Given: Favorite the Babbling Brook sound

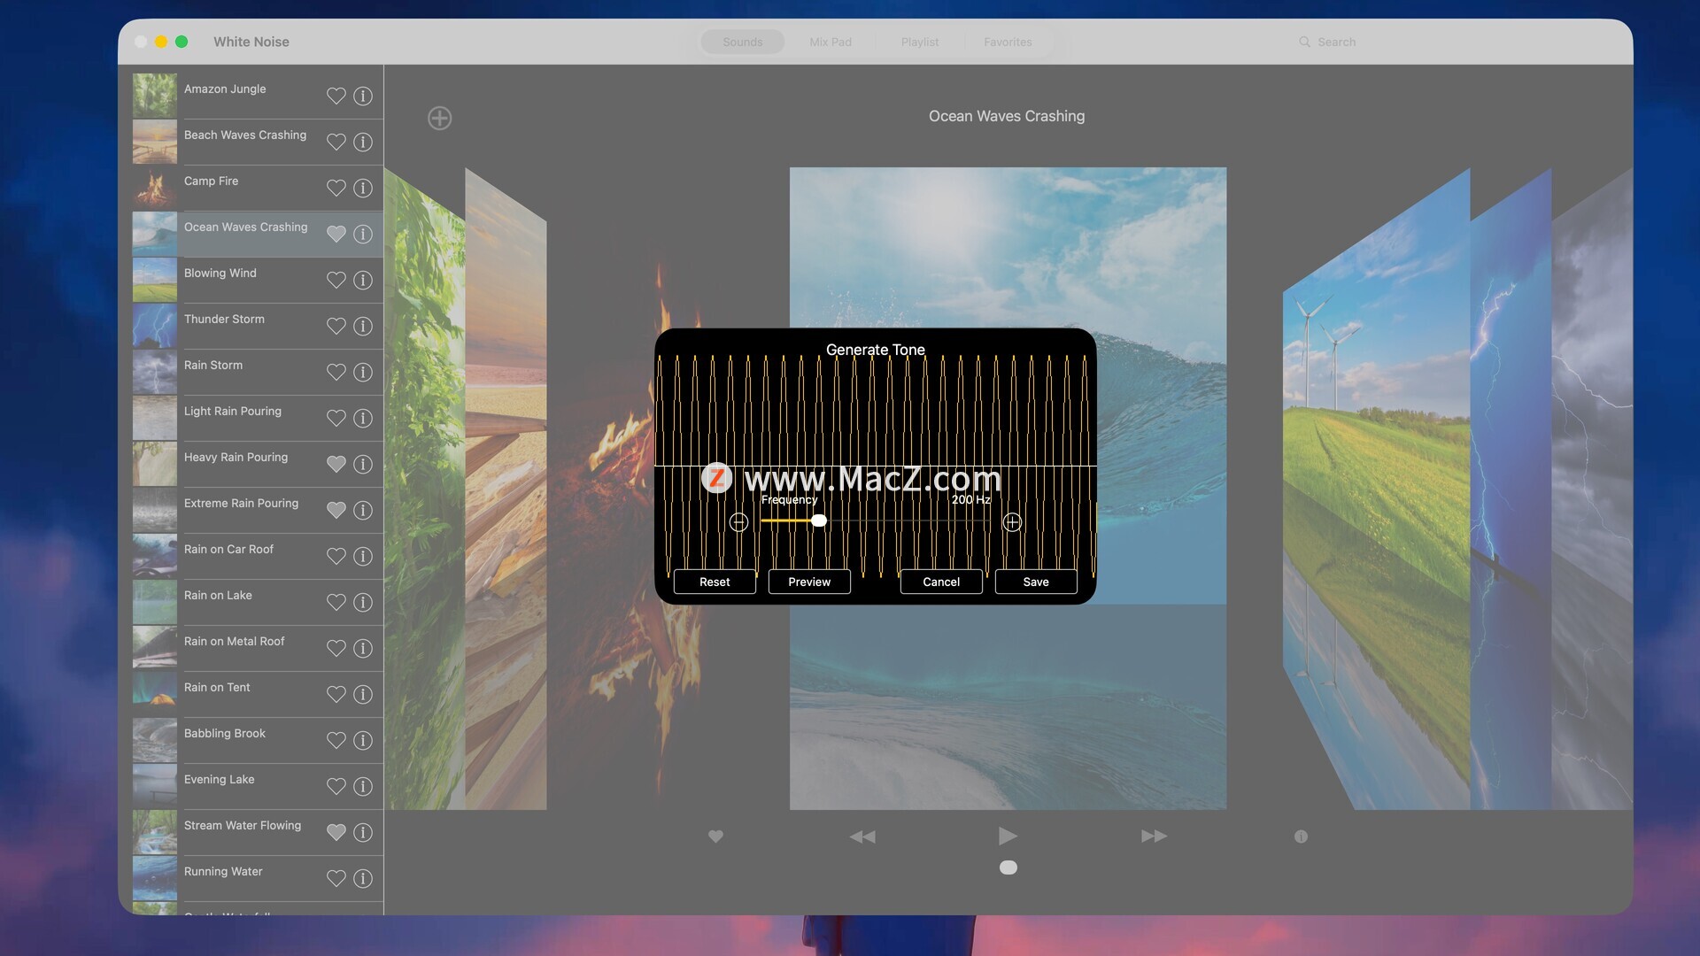Looking at the screenshot, I should click(x=336, y=740).
